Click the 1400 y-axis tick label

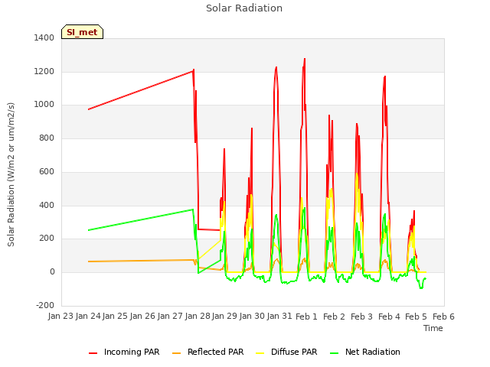pos(44,38)
